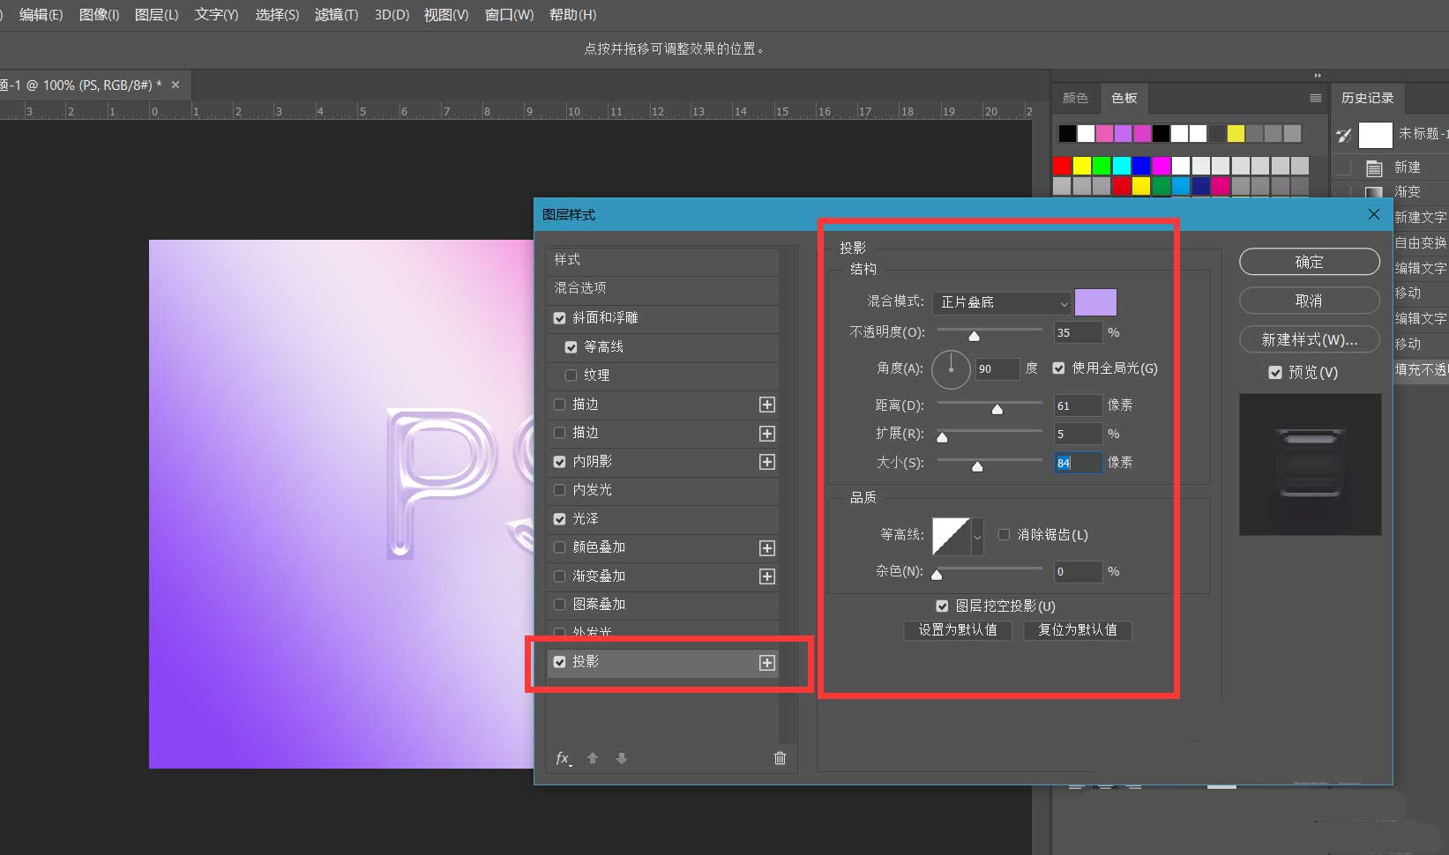Click 角度 value field showing 90
The width and height of the screenshot is (1449, 855).
(998, 369)
